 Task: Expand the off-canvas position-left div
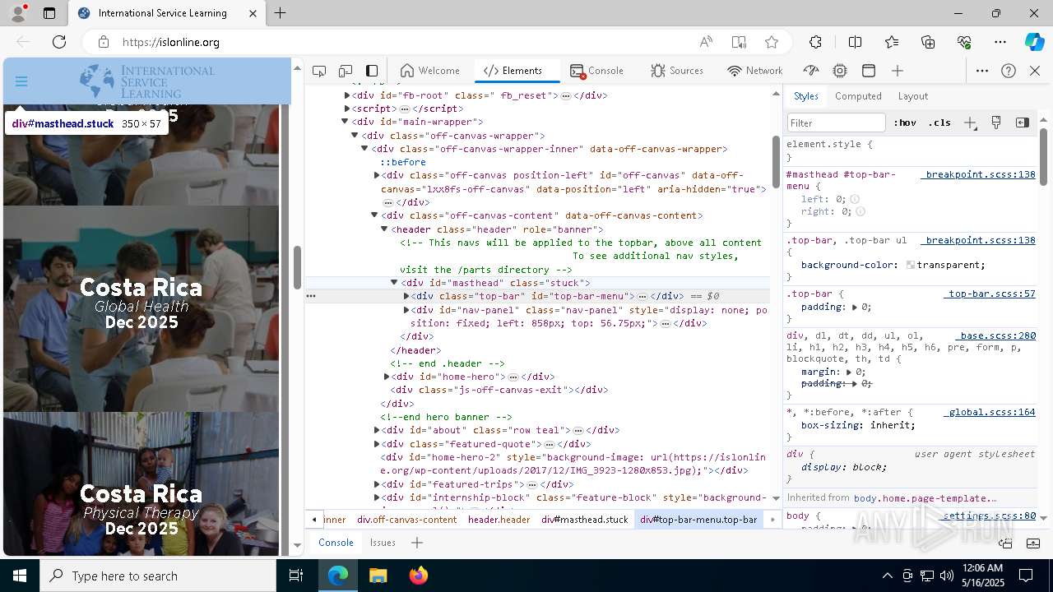pos(377,175)
